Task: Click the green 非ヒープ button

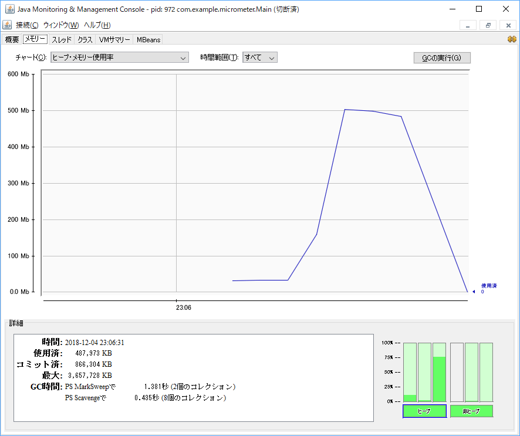Action: (471, 411)
